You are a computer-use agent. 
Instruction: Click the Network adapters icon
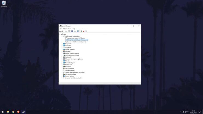tap(64, 63)
